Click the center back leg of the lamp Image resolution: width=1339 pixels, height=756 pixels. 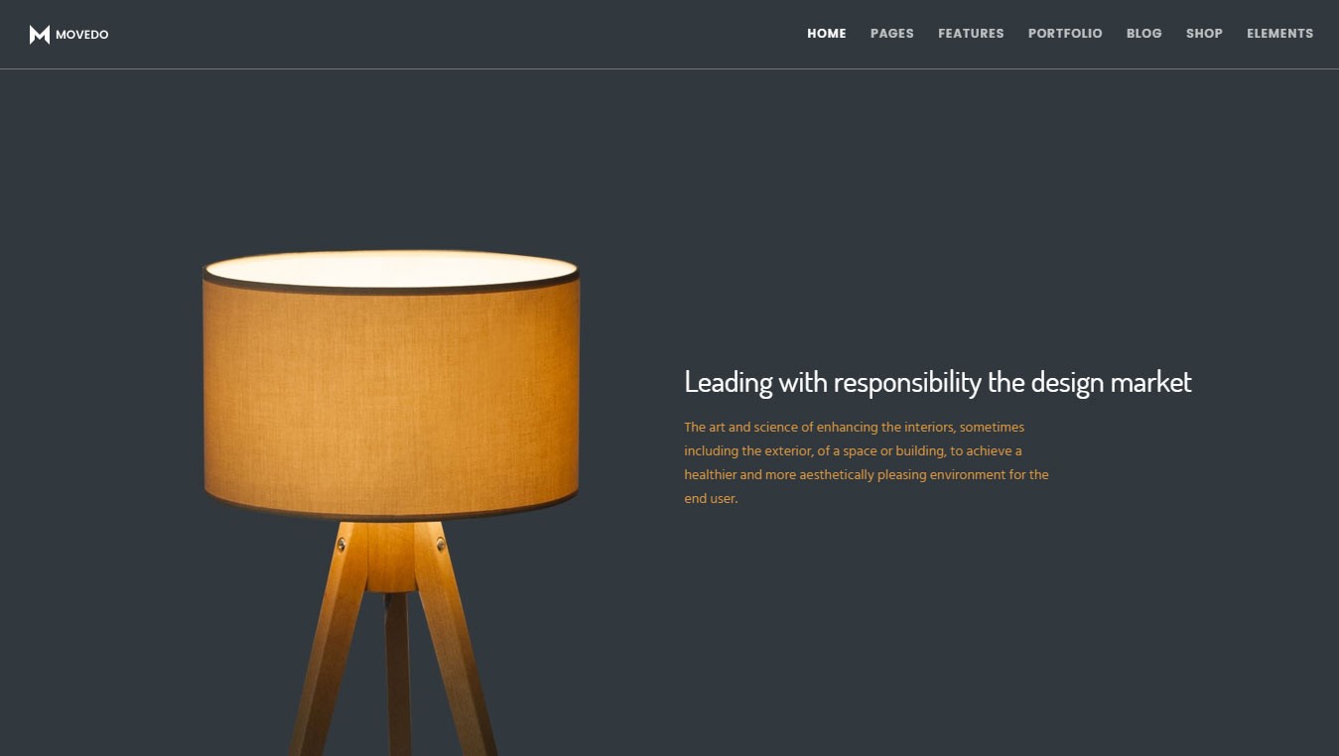click(398, 675)
